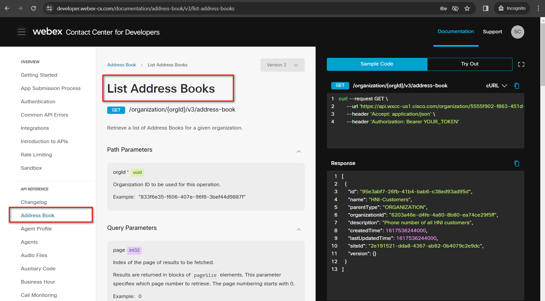Go to Authentication docs
545x301 pixels.
(x=38, y=102)
